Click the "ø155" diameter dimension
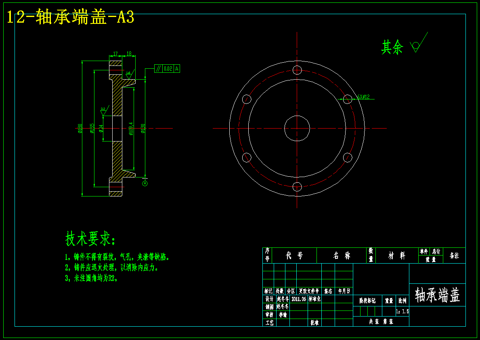480x340 pixels. click(92, 129)
